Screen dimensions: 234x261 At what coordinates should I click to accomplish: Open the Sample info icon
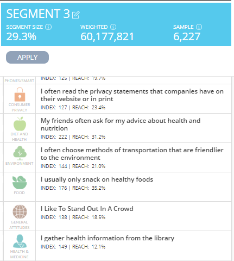(199, 27)
